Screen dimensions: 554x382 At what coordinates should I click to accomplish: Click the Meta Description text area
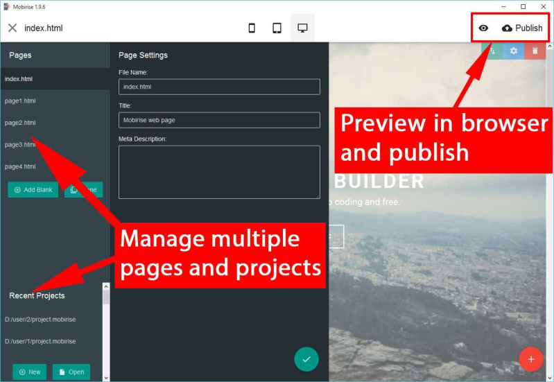(x=219, y=172)
